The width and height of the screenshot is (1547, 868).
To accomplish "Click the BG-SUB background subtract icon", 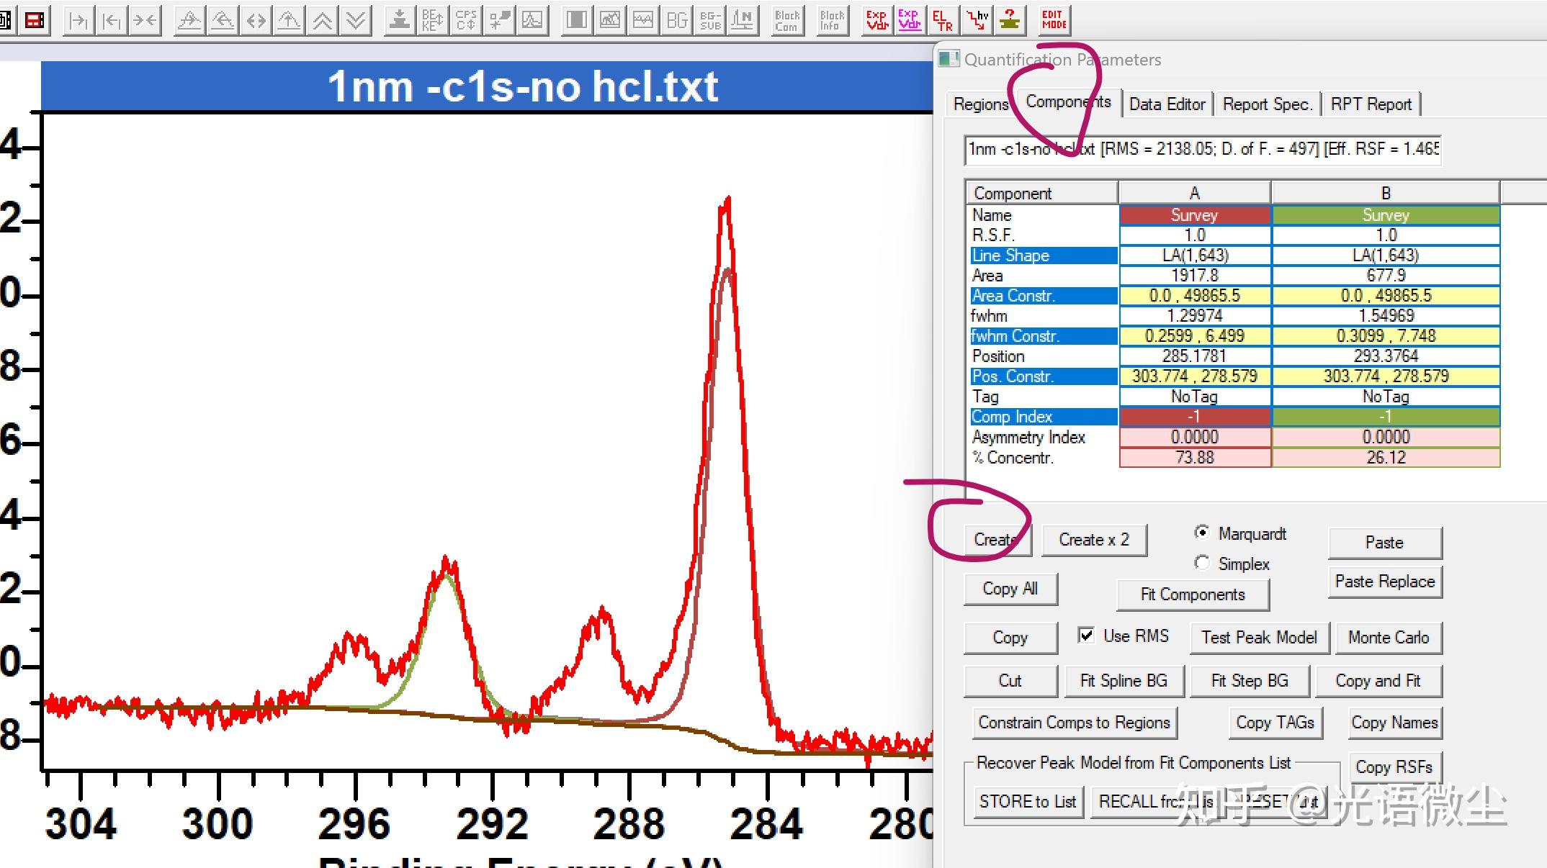I will [710, 19].
